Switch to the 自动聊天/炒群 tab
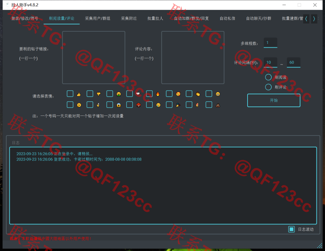The image size is (325, 251). 259,18
